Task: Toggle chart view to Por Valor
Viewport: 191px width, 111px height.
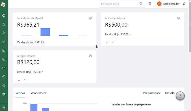Action: [x=170, y=93]
